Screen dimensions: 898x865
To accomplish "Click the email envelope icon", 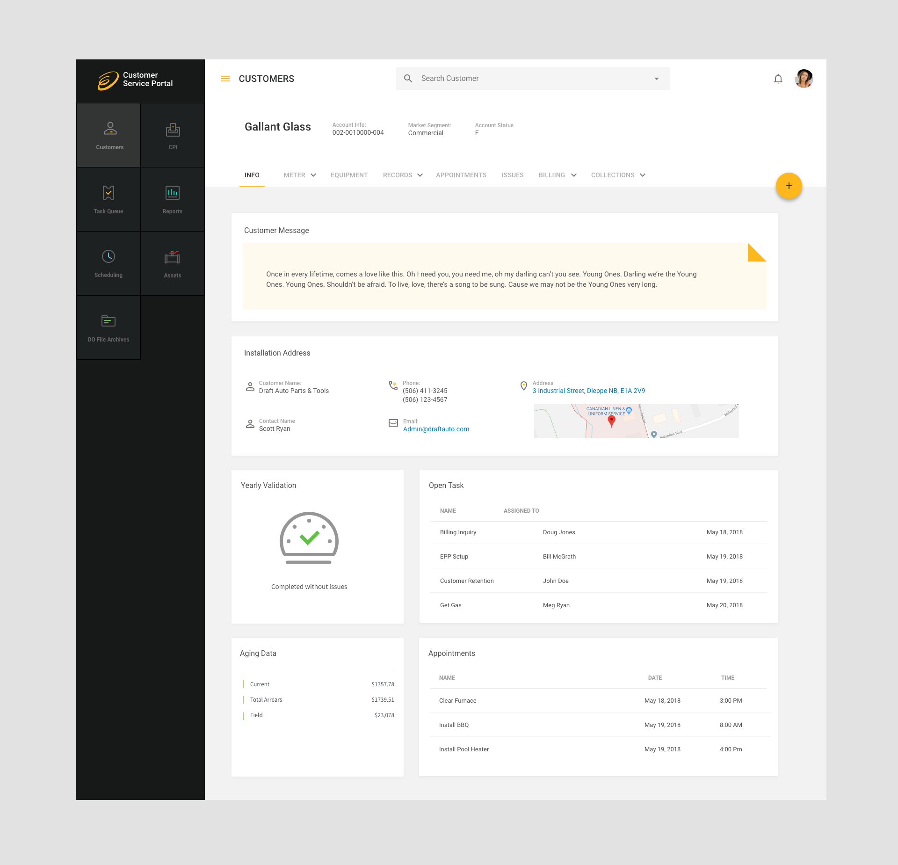I will (393, 423).
